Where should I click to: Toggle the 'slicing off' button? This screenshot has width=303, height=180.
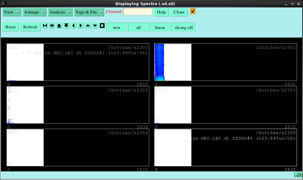(x=184, y=27)
